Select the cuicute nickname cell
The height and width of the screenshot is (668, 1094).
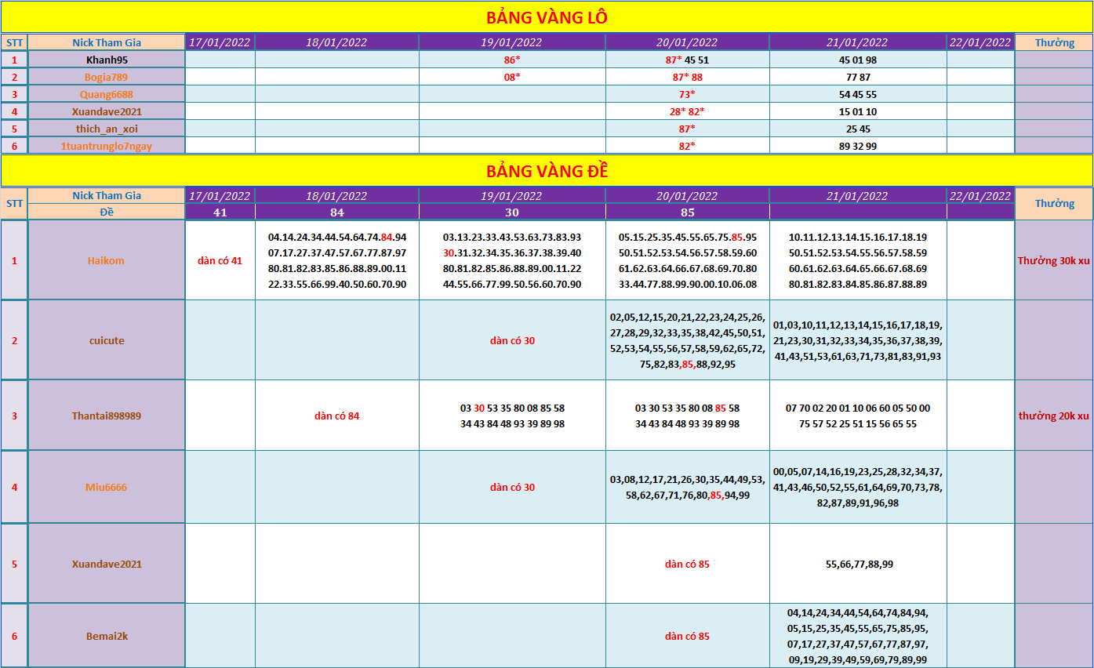107,340
